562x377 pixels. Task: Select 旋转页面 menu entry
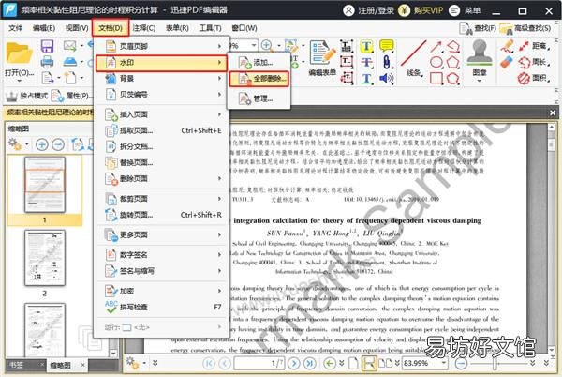pos(162,215)
